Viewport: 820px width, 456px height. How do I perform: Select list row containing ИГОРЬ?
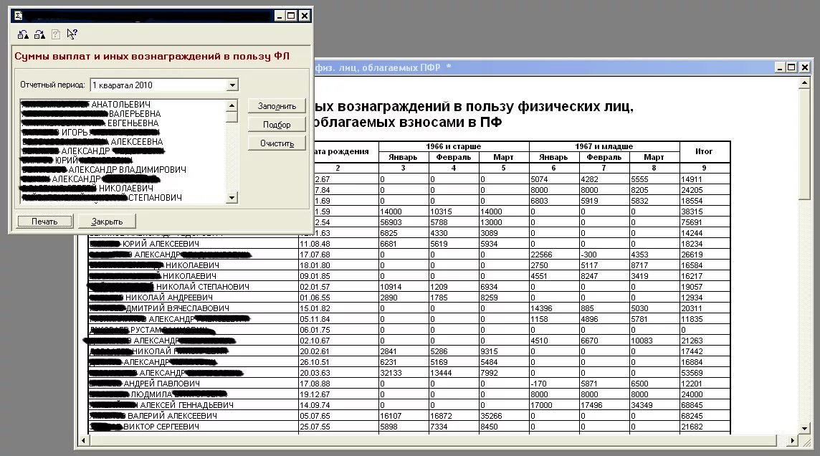[x=123, y=133]
